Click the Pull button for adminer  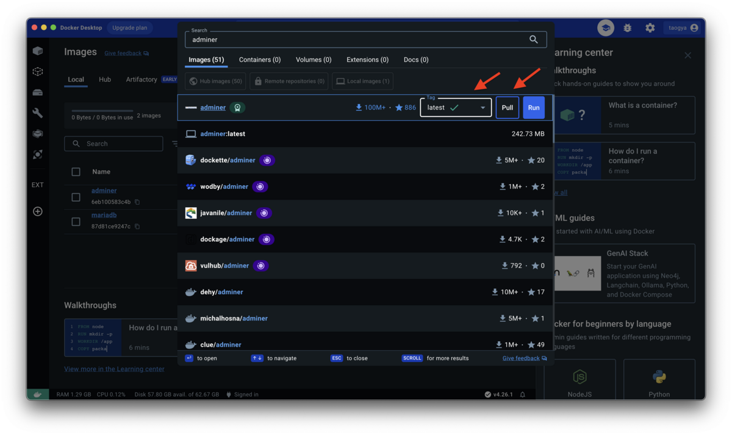507,107
